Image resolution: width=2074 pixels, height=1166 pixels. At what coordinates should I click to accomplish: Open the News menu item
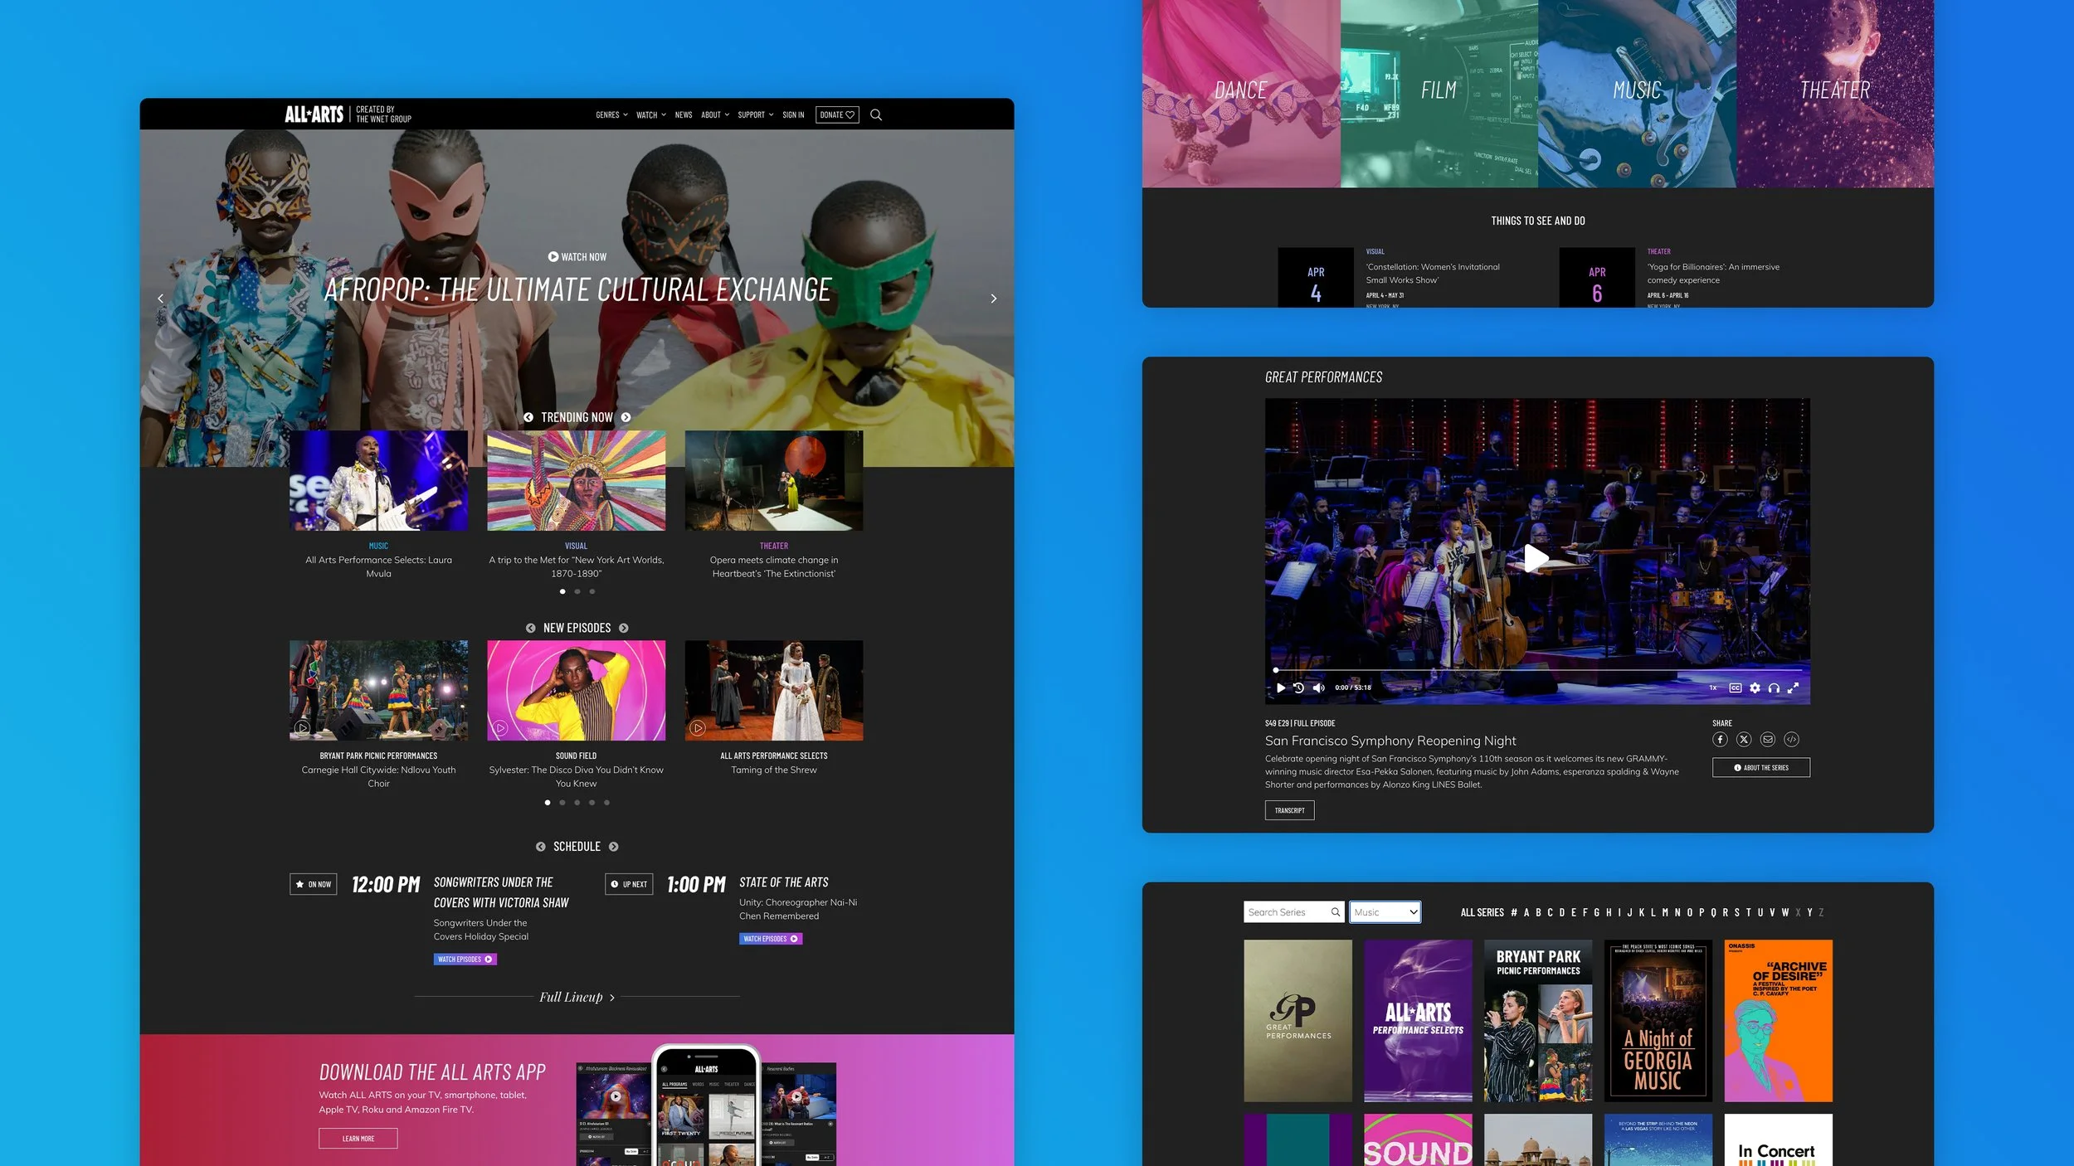(684, 115)
